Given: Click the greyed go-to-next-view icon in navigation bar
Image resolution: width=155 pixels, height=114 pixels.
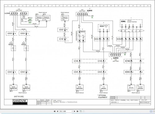Looking at the screenshot, I should pyautogui.click(x=84, y=111).
